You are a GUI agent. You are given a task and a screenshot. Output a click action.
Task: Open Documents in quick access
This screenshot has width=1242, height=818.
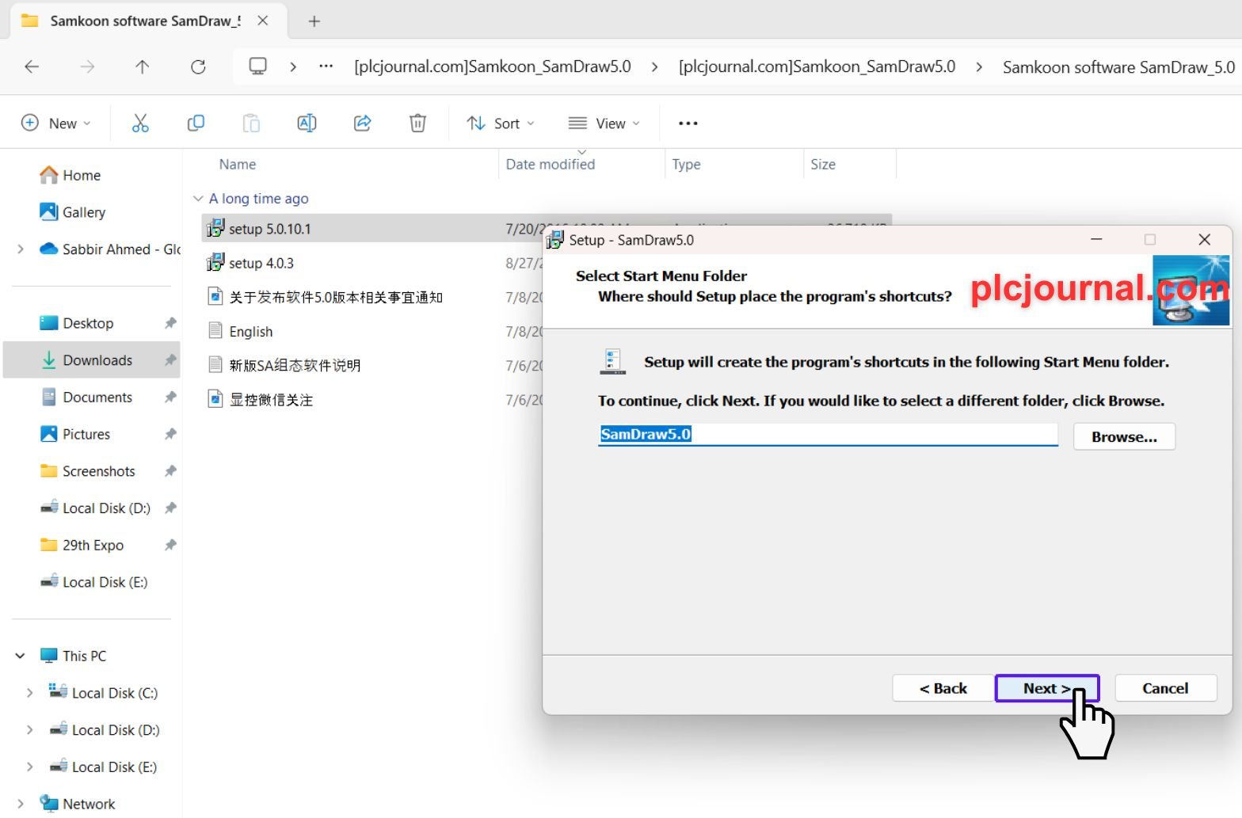tap(97, 397)
